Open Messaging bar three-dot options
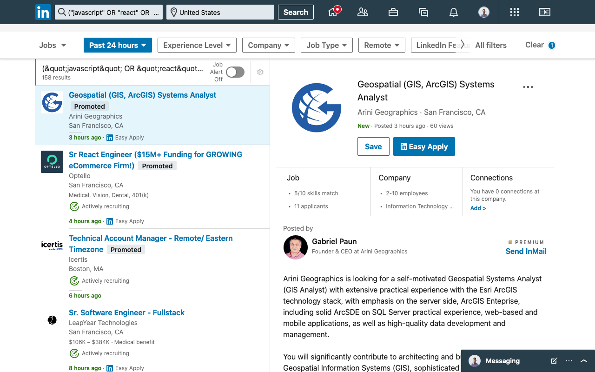Screen dimensions: 595x372 click(569, 361)
